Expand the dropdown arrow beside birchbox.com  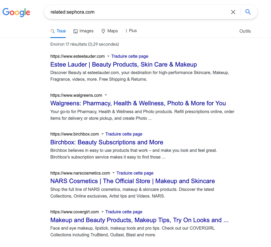point(103,134)
